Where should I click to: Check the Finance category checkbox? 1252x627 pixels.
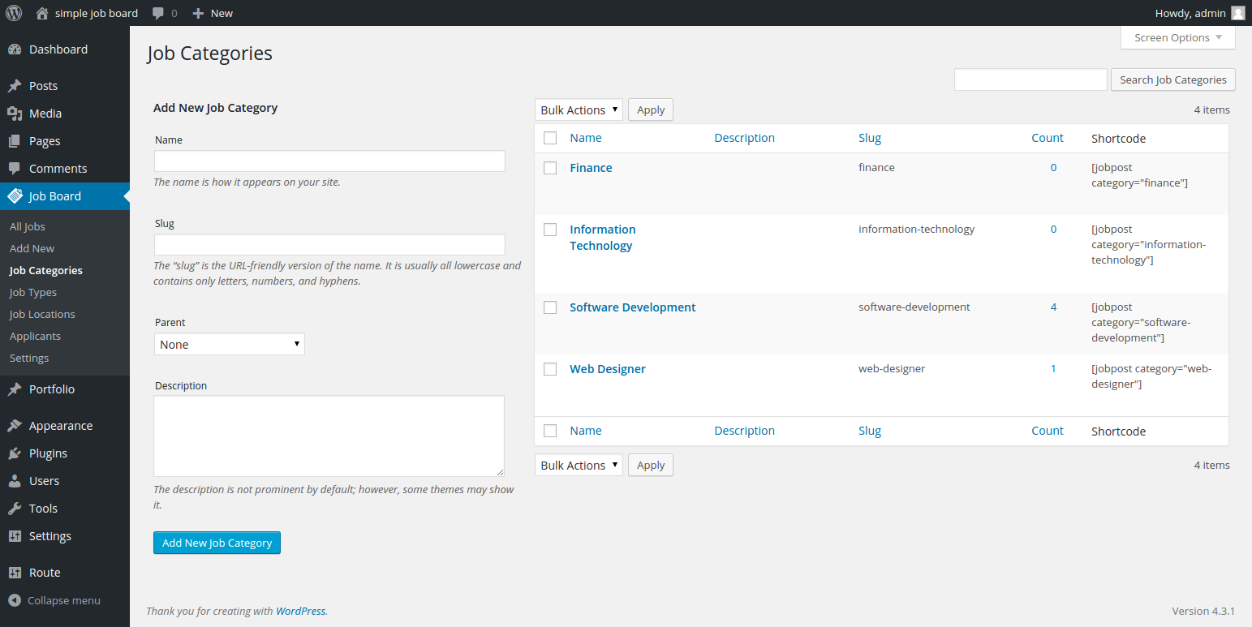pos(550,168)
